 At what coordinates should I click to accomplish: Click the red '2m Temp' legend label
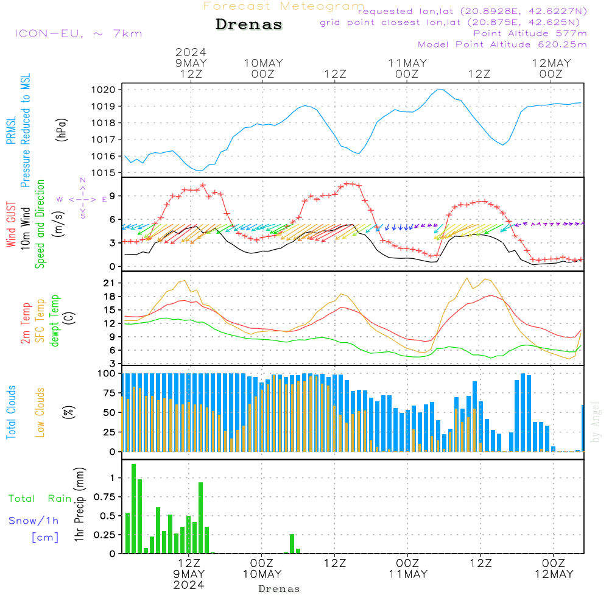(x=25, y=323)
